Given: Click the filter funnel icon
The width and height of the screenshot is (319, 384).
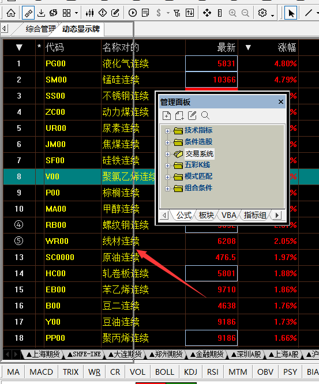Looking at the screenshot, I should click(x=177, y=13).
